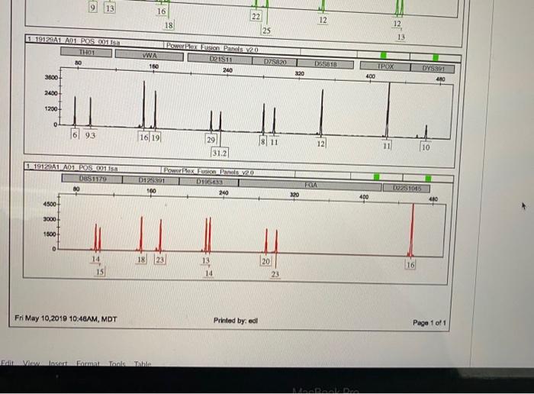This screenshot has width=534, height=394.
Task: Open the Edit menu
Action: click(x=7, y=363)
